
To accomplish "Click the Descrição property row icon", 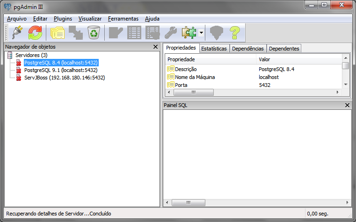I will [170, 69].
